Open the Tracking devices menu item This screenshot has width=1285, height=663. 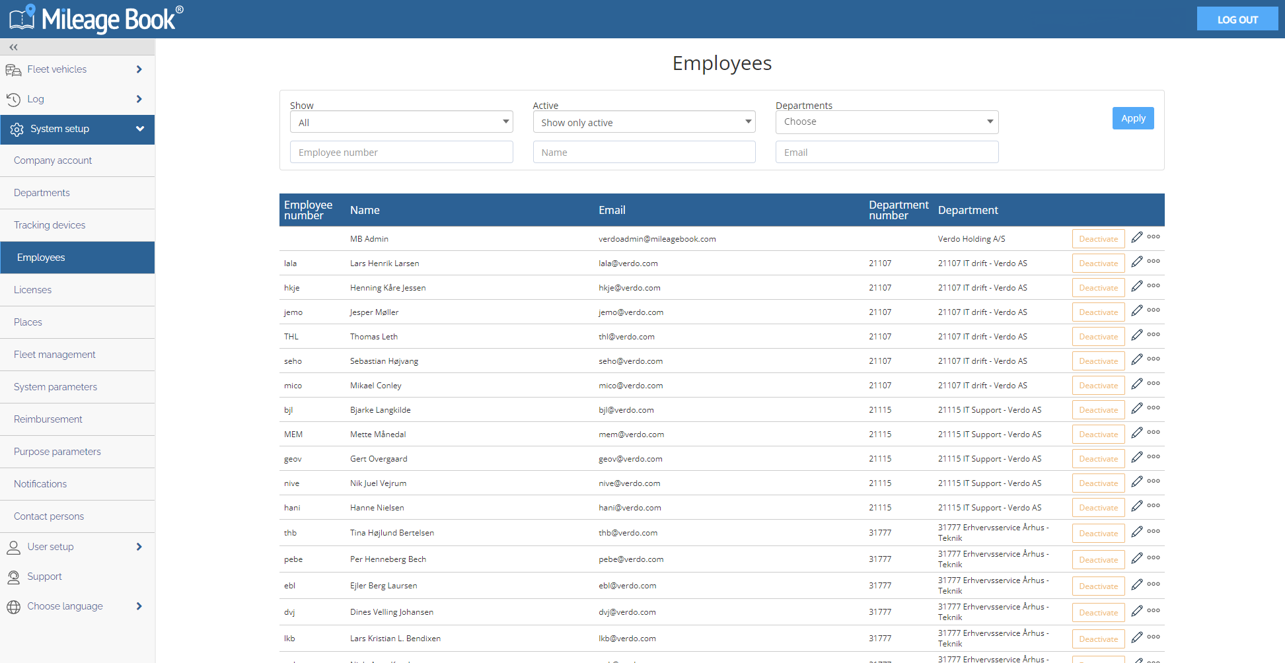coord(77,225)
